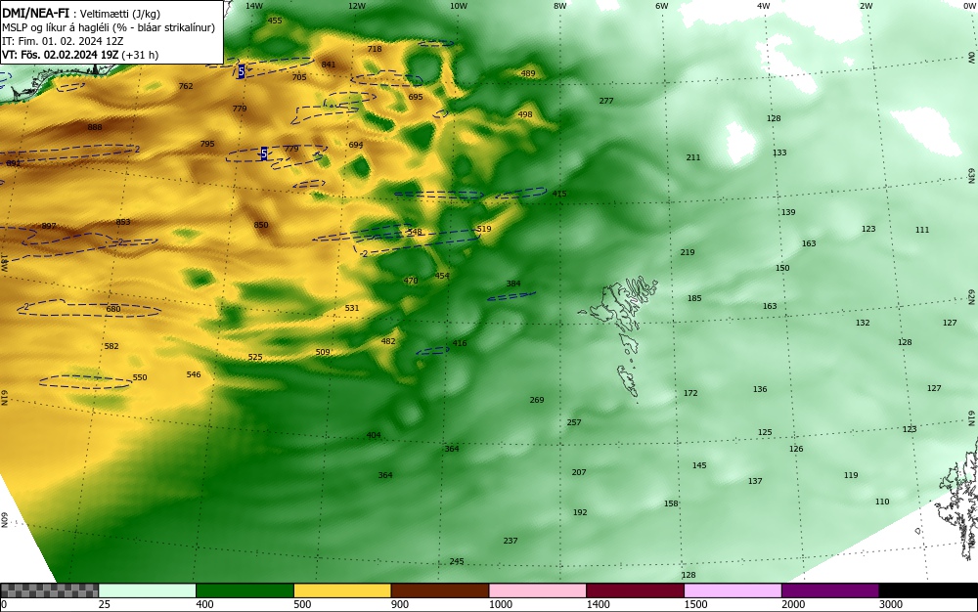
Task: Click the map value '455'
Action: (x=275, y=20)
